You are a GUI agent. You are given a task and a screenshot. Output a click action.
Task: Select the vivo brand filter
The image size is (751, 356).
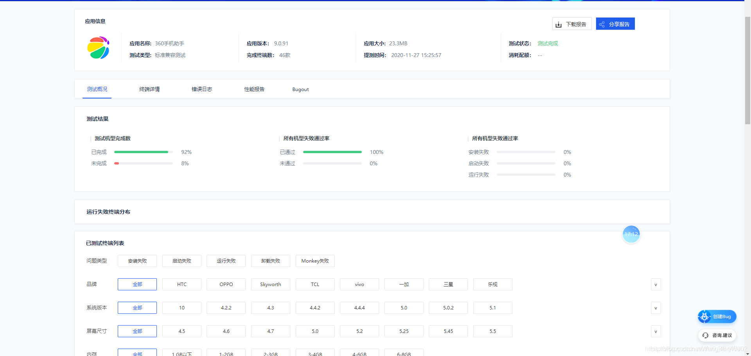(x=359, y=284)
